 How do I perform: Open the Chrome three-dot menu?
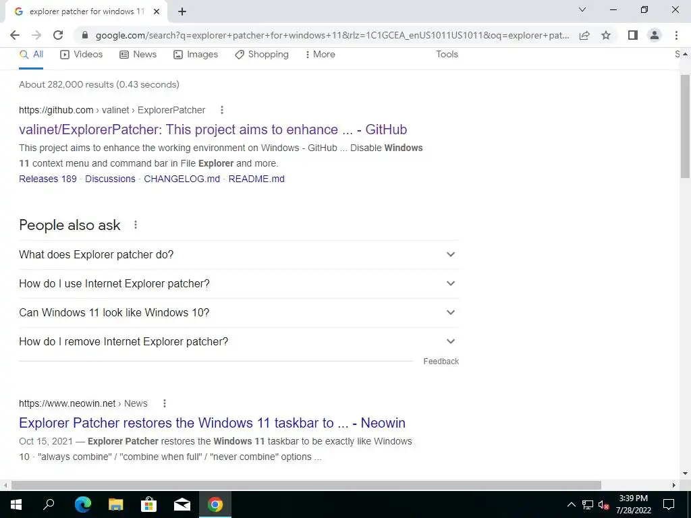pos(676,35)
